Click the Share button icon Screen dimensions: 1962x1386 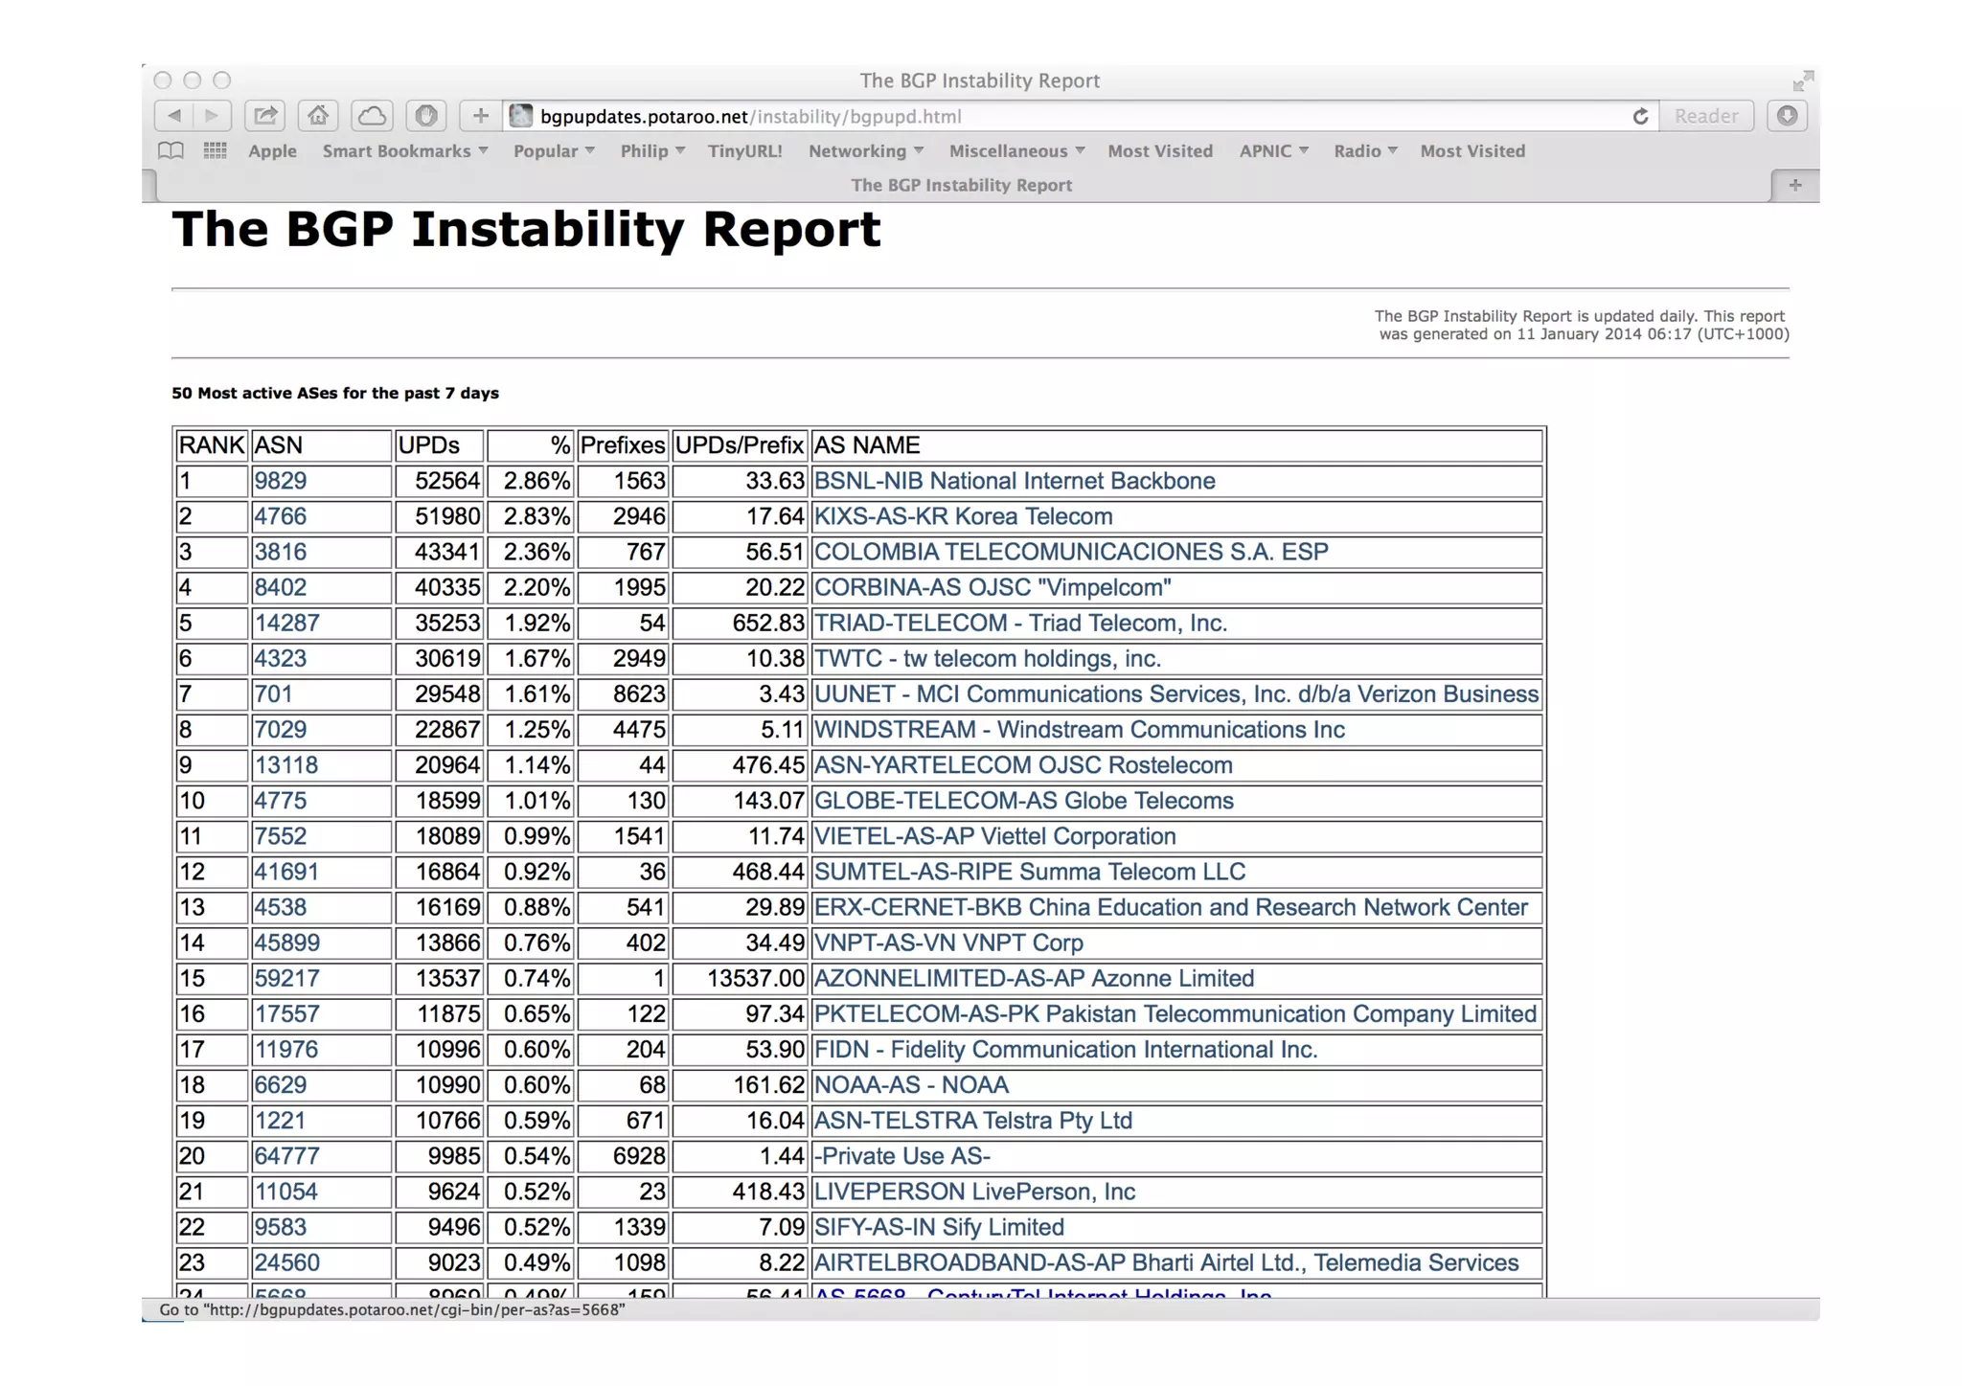click(265, 116)
